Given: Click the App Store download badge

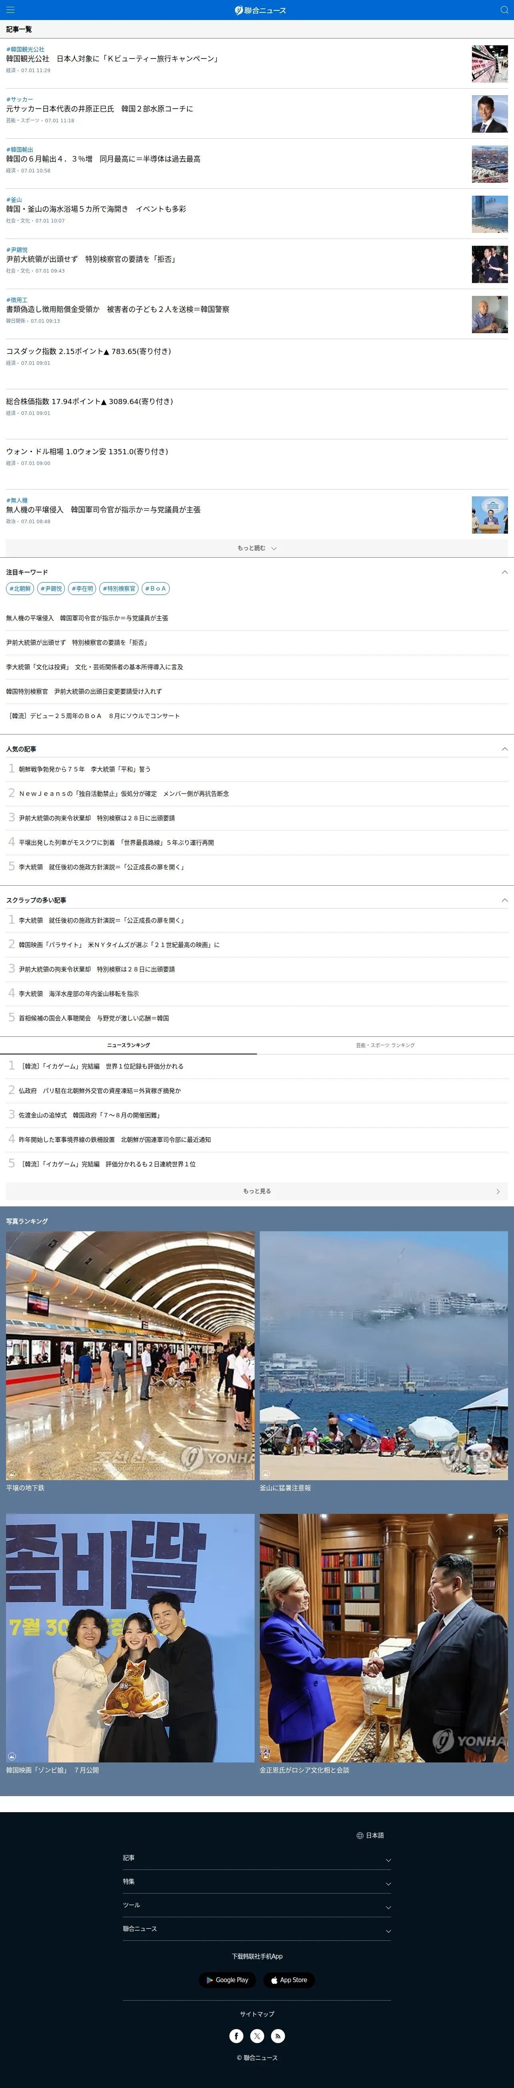Looking at the screenshot, I should tap(289, 1979).
